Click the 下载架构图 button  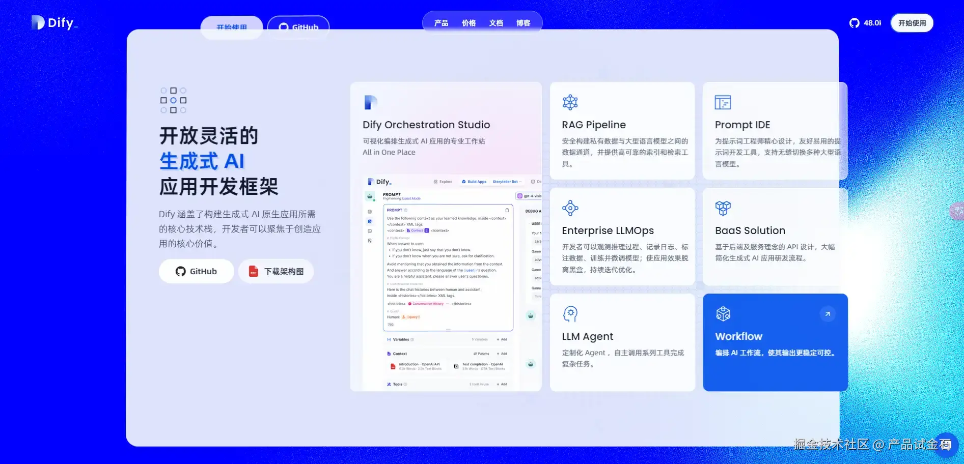(x=276, y=271)
